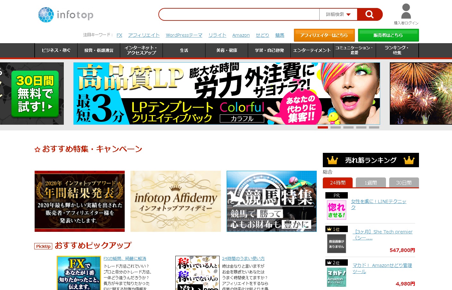Select the third carousel indicator

[348, 127]
